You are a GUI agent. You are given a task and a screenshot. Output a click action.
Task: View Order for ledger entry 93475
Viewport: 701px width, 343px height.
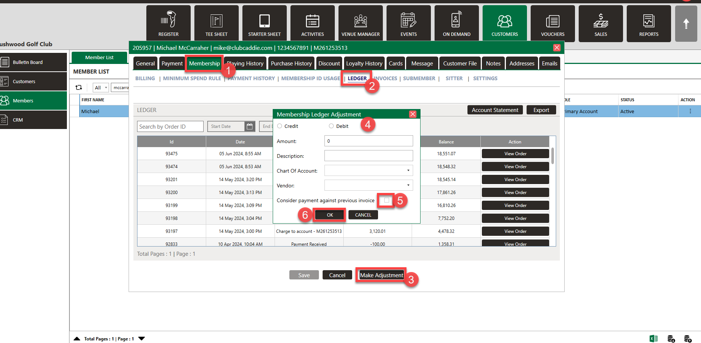pyautogui.click(x=515, y=153)
